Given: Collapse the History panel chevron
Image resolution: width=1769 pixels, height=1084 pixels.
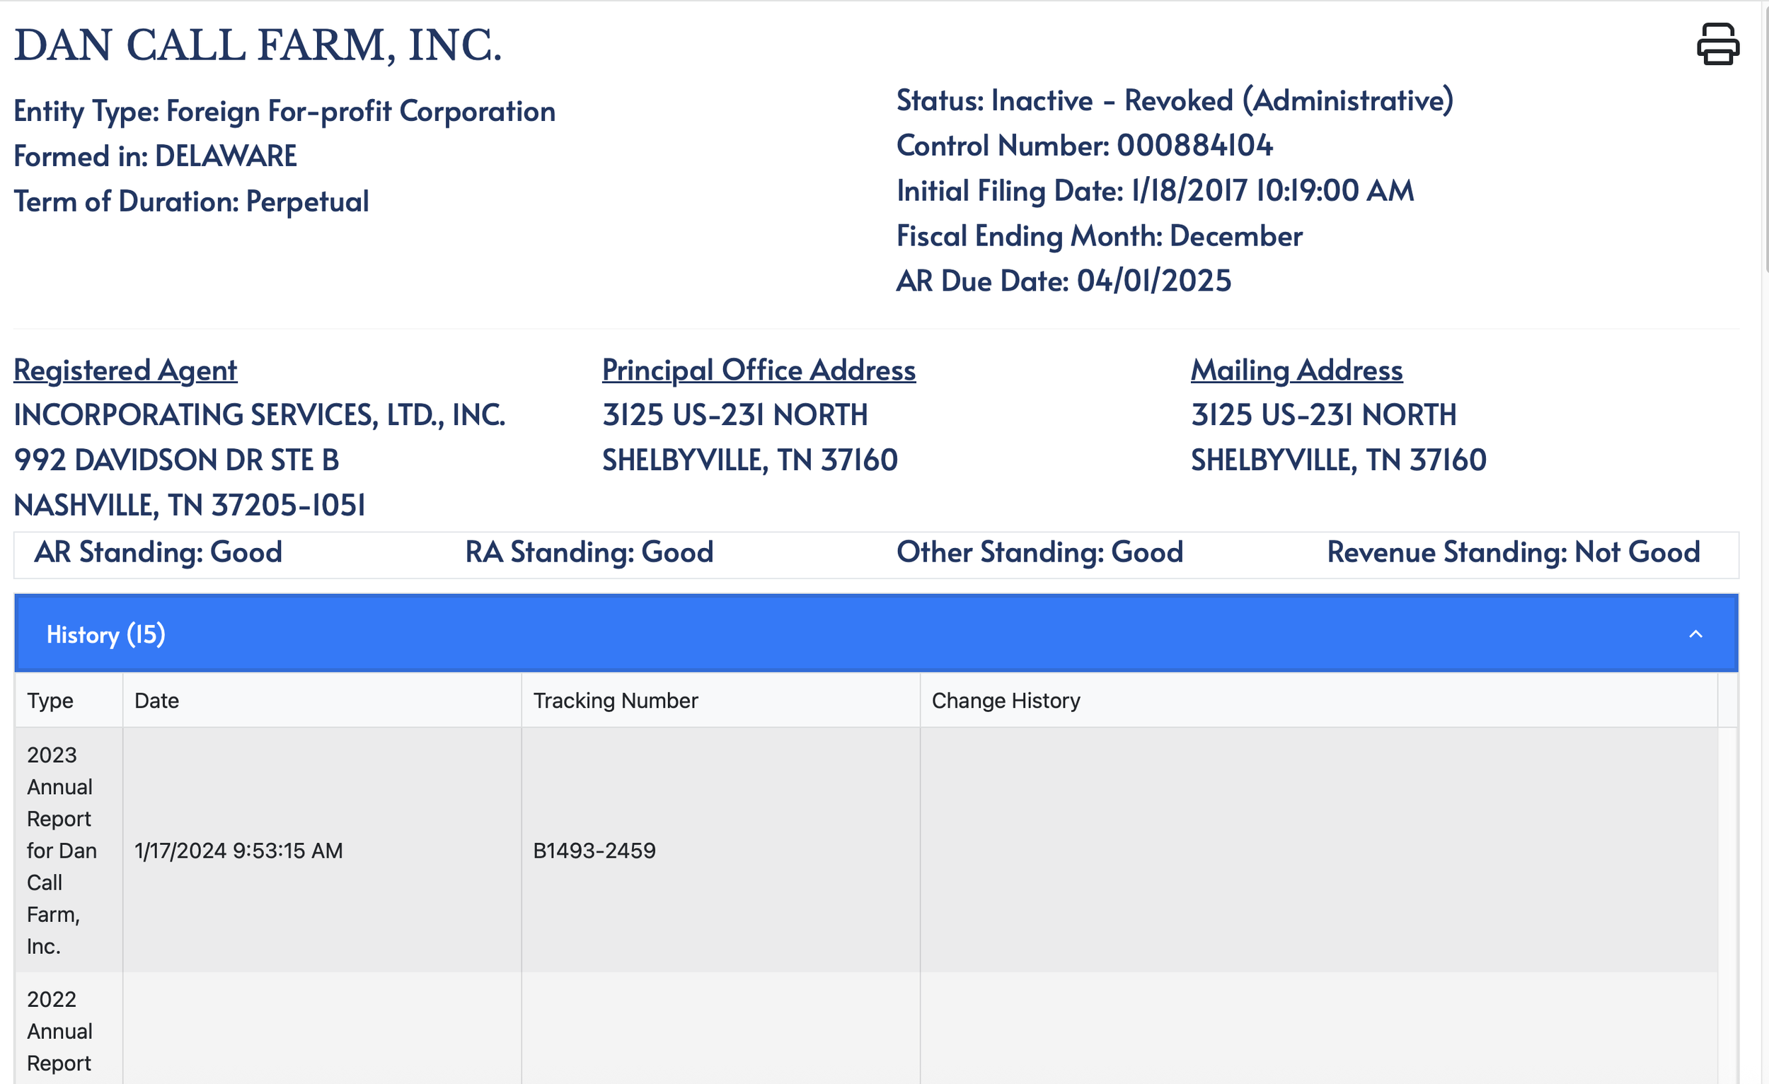Looking at the screenshot, I should click(1695, 634).
